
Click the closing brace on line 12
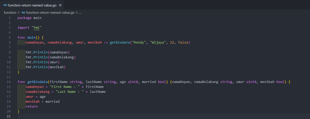19,72
